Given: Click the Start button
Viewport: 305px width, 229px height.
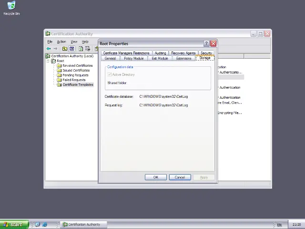Looking at the screenshot, I should pos(14,225).
